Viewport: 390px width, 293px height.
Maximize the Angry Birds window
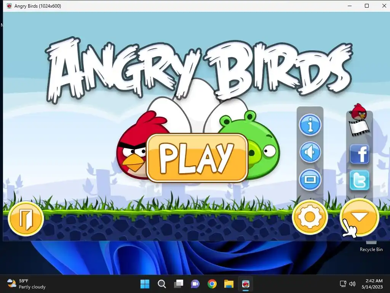(x=367, y=6)
